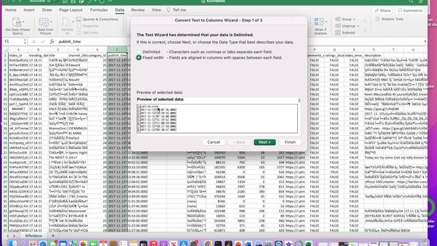Expand the Get Data dropdown arrow

[24, 21]
